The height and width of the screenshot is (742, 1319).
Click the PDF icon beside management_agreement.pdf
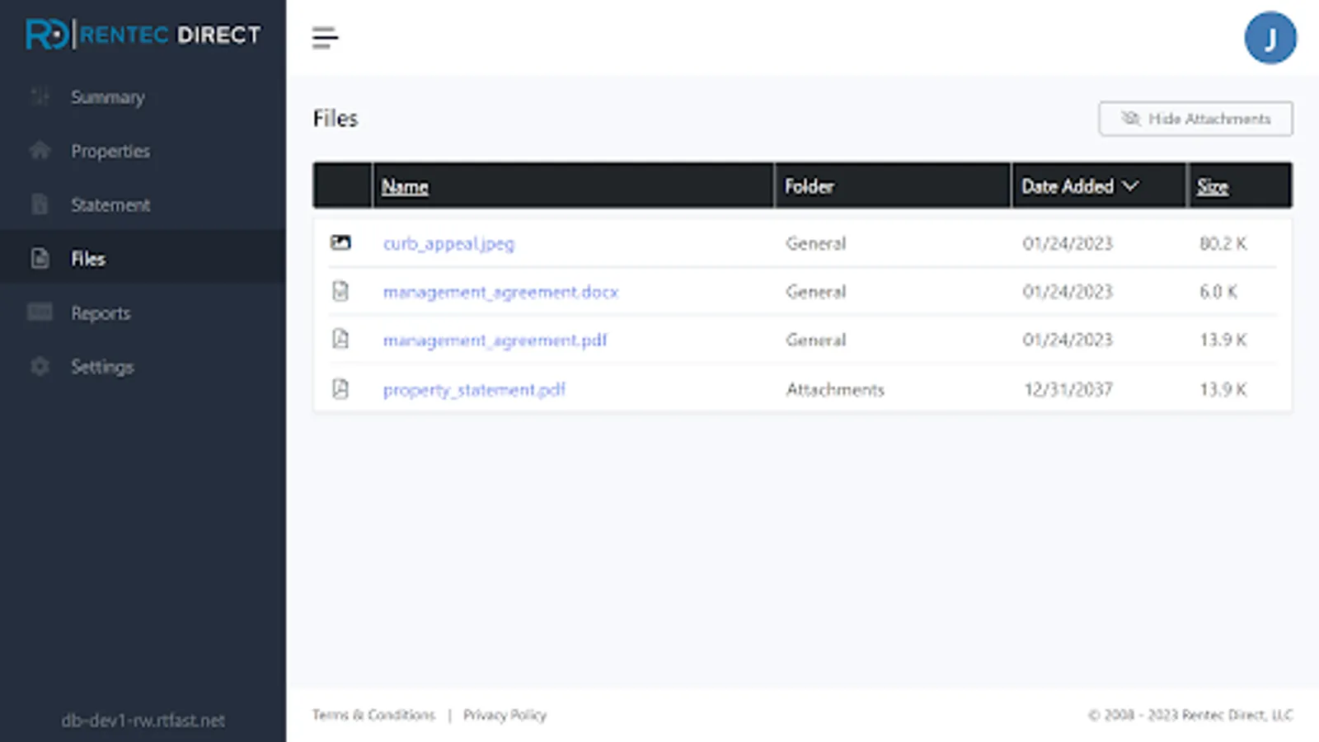coord(340,339)
